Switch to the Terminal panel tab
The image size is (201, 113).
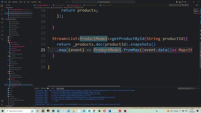click(x=37, y=89)
